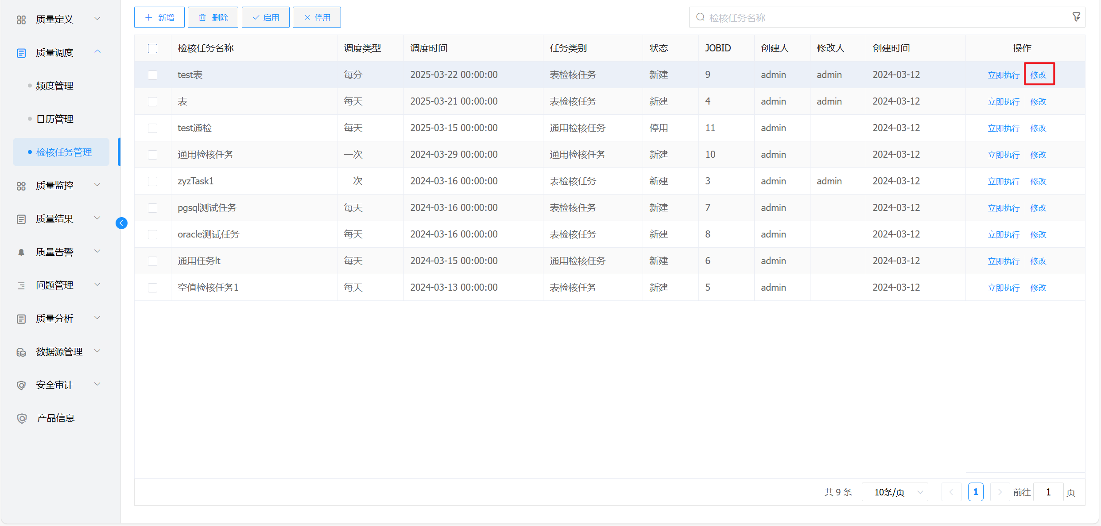
Task: Click the 新增 button
Action: click(159, 17)
